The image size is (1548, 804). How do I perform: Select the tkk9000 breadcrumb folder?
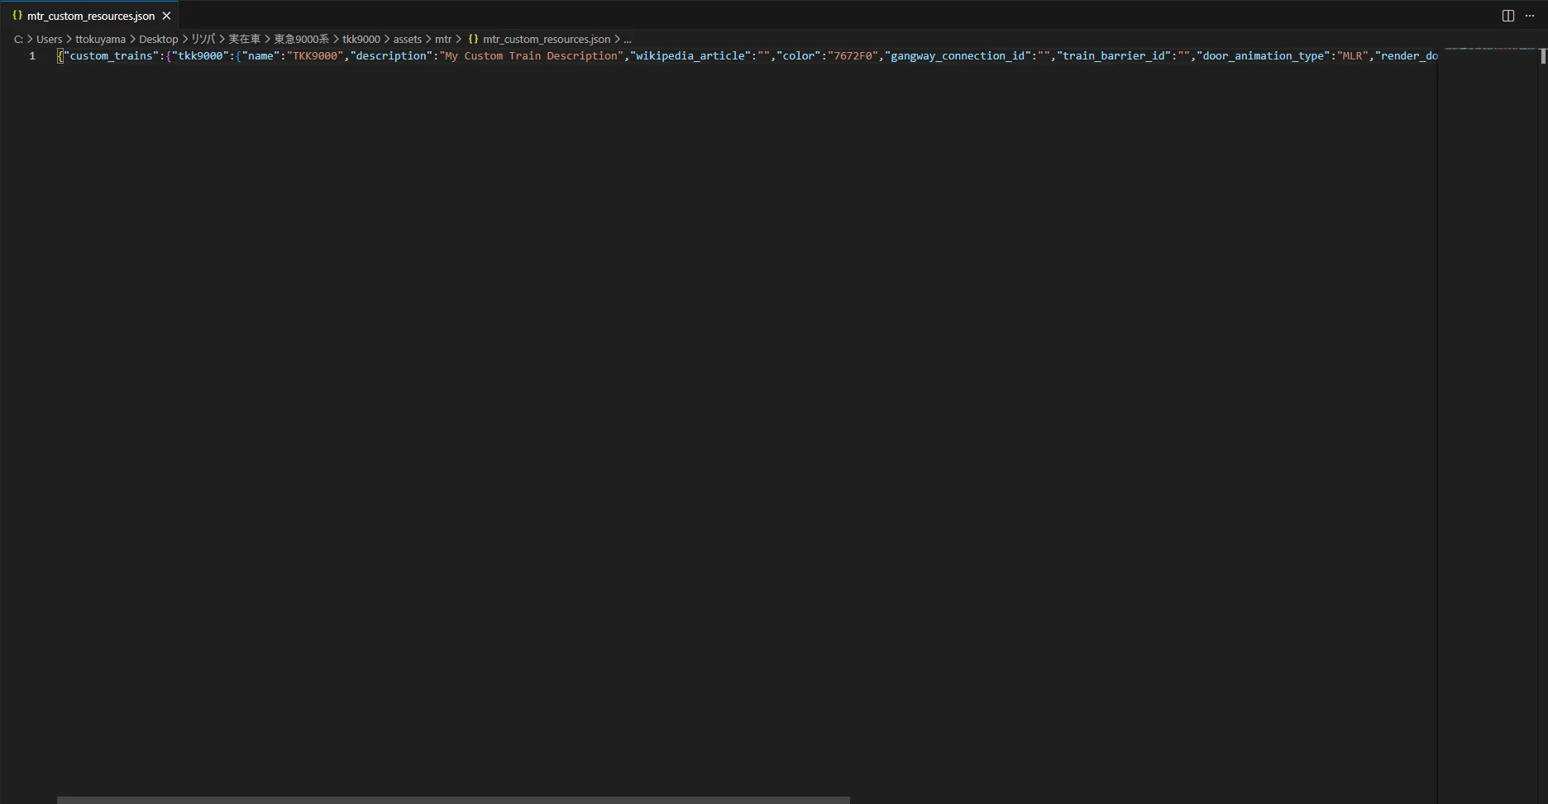point(361,39)
